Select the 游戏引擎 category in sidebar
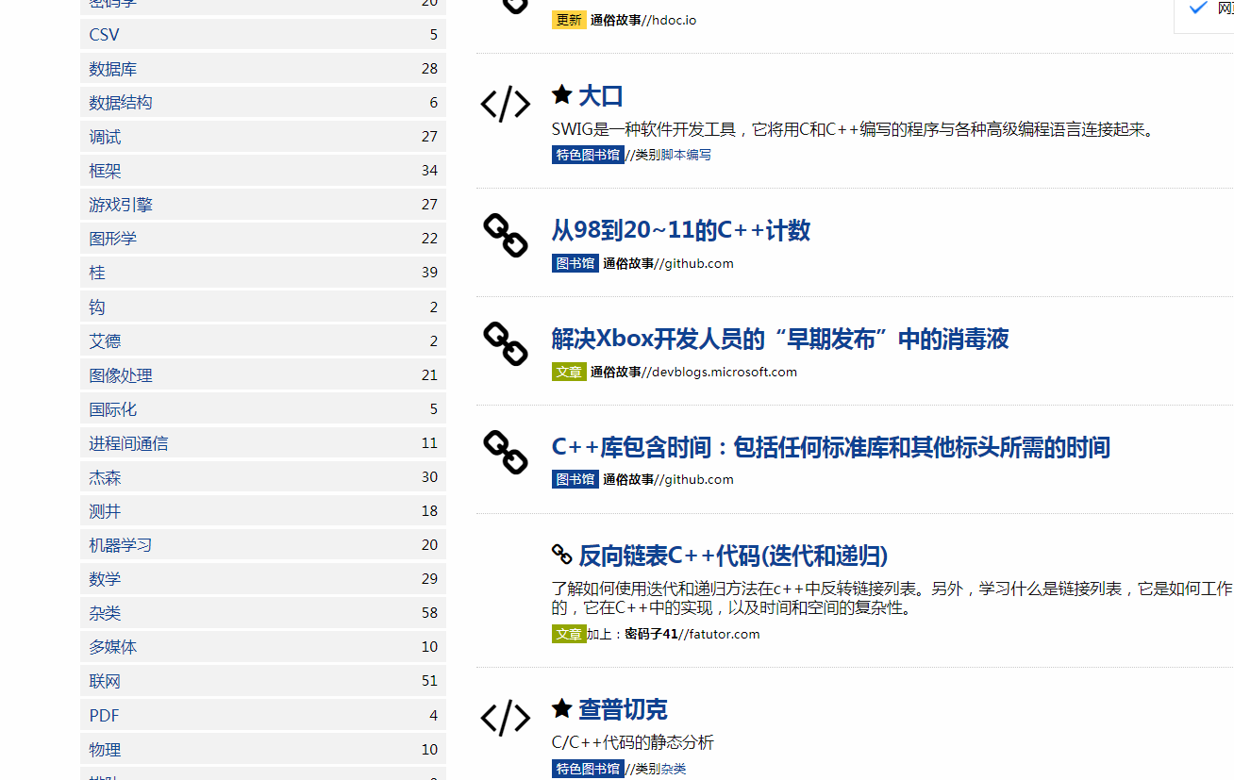Viewport: 1234px width, 780px height. 263,205
